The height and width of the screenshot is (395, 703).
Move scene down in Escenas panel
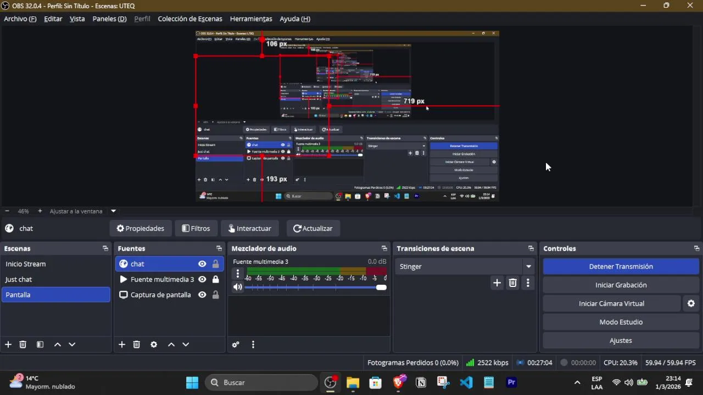coord(72,345)
